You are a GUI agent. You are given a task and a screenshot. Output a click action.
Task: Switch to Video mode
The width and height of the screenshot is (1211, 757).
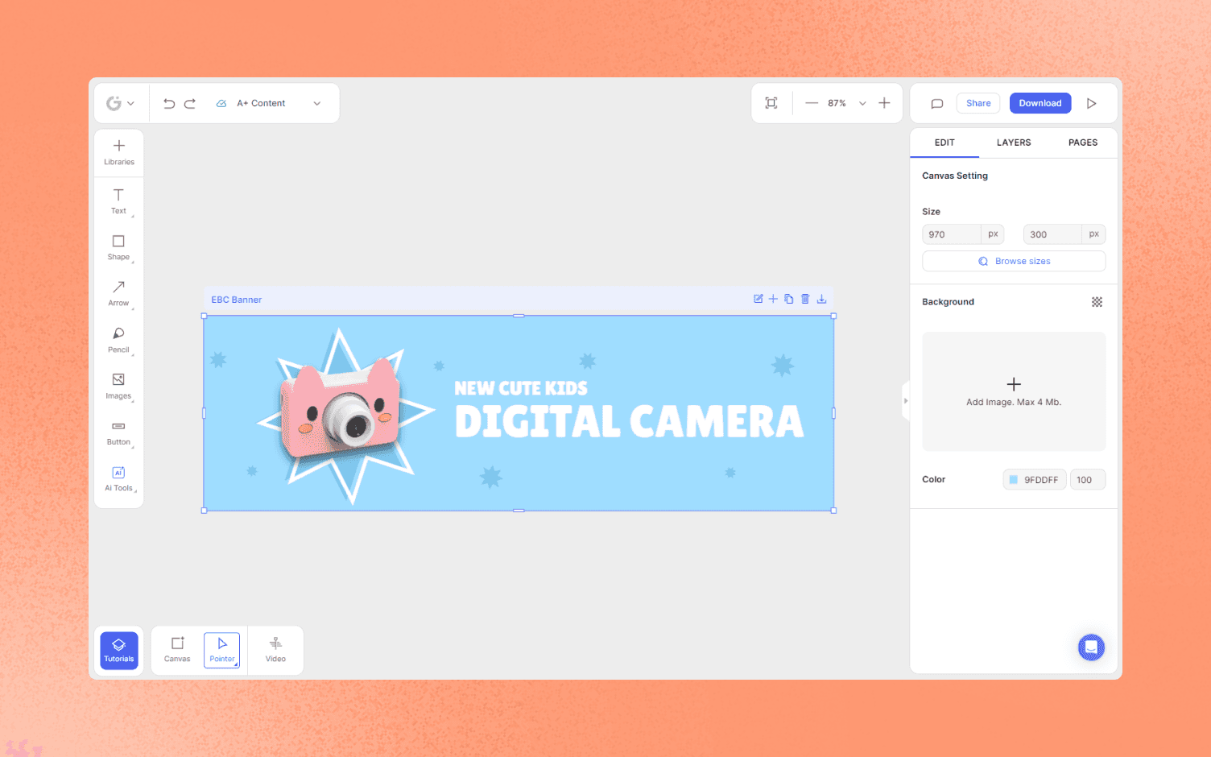coord(275,649)
